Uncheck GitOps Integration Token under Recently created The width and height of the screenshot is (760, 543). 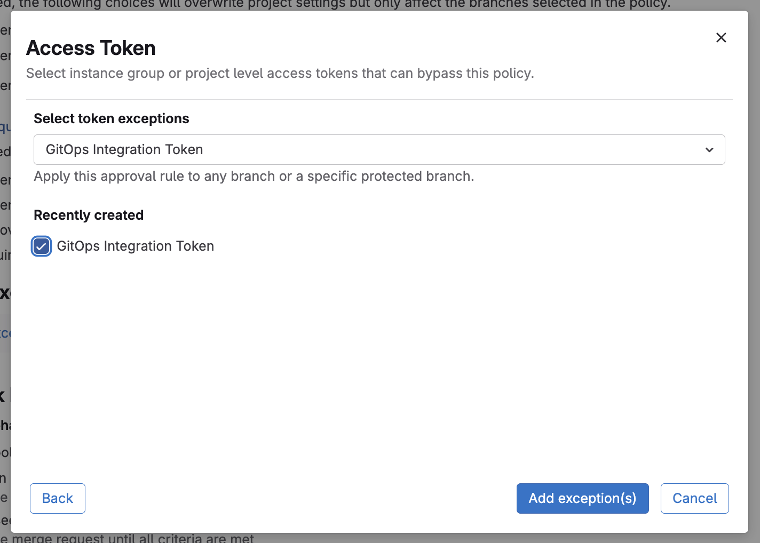coord(41,246)
